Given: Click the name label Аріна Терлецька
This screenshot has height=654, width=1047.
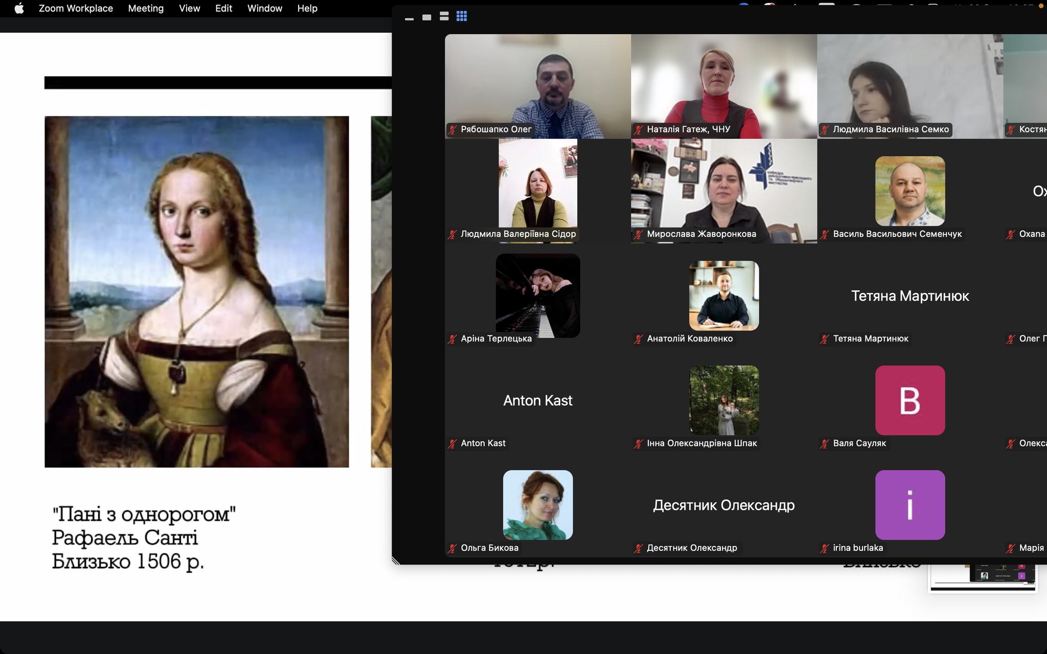Looking at the screenshot, I should point(496,338).
